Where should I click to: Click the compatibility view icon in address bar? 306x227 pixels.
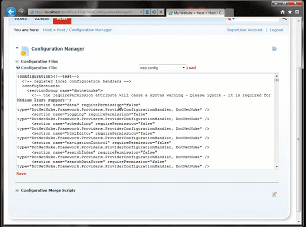pyautogui.click(x=147, y=12)
